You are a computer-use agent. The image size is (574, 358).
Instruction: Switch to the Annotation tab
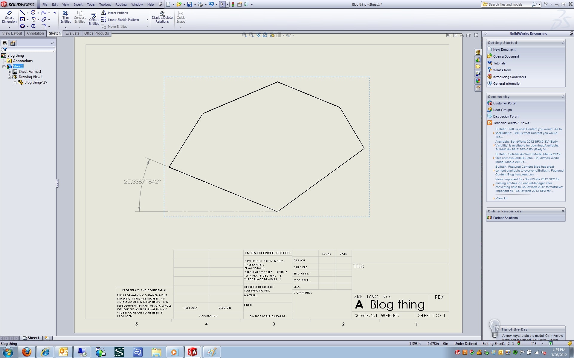[35, 33]
